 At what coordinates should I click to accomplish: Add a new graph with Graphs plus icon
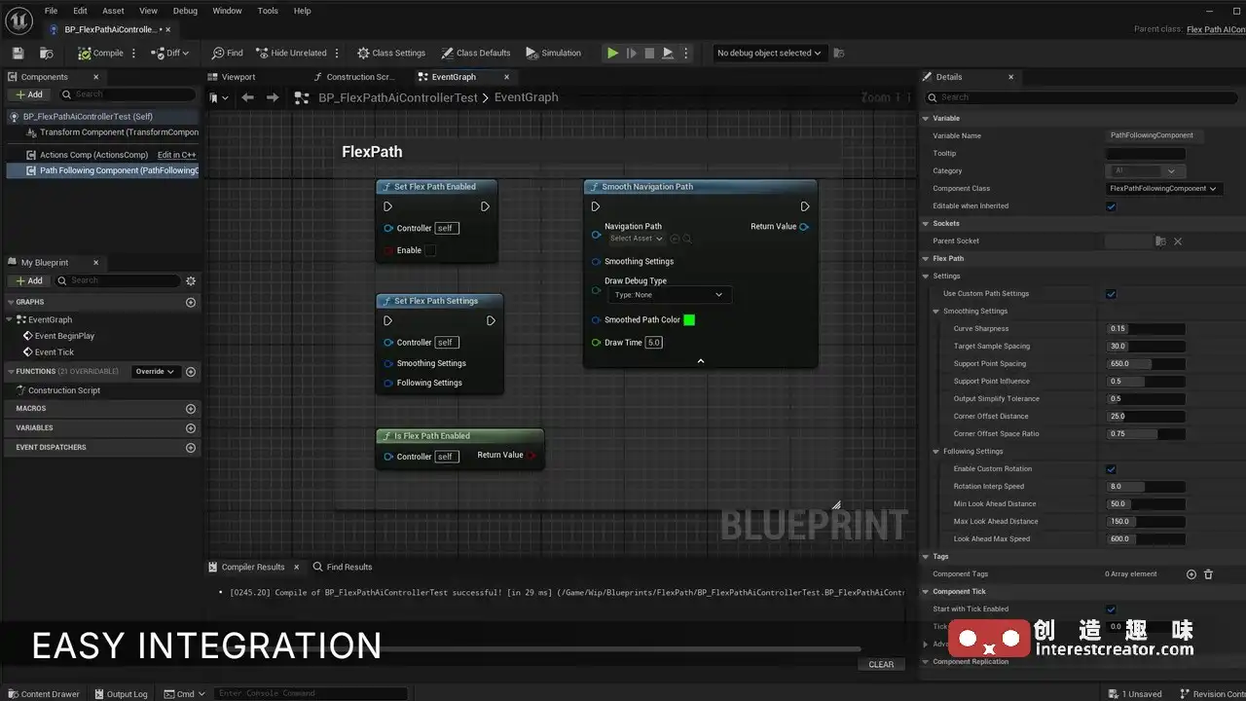coord(191,302)
